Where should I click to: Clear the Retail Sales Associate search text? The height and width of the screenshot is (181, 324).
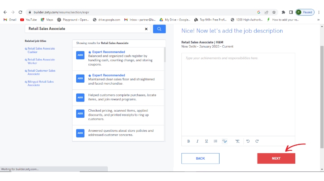(x=146, y=29)
